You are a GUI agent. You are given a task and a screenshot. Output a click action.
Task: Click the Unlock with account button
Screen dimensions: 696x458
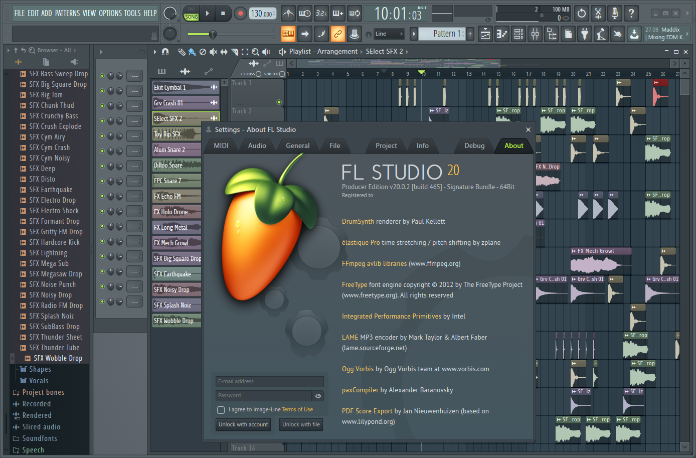pos(243,424)
